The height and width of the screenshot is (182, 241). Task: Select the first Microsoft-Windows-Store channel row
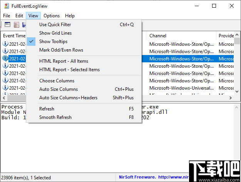click(x=181, y=44)
